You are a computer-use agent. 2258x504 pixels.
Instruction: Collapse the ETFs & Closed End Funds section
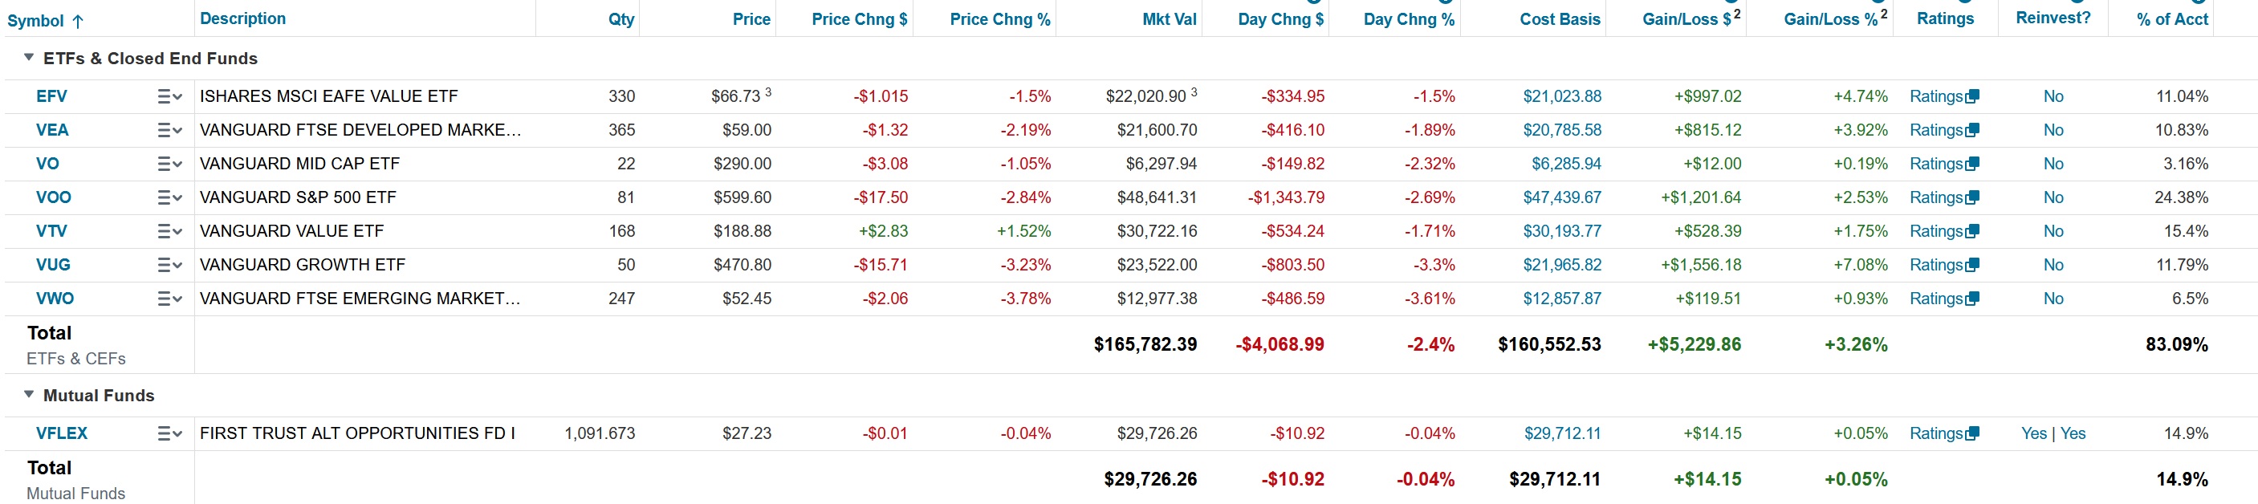[x=29, y=58]
